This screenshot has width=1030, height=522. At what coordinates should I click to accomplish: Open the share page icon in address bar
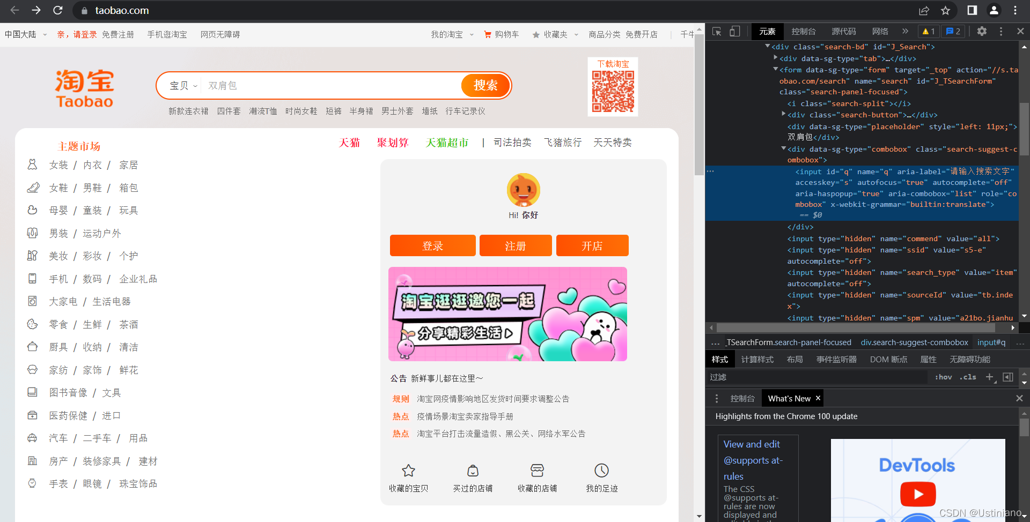tap(924, 10)
